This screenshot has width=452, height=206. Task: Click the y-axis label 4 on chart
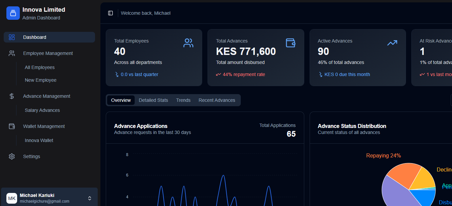127,197
